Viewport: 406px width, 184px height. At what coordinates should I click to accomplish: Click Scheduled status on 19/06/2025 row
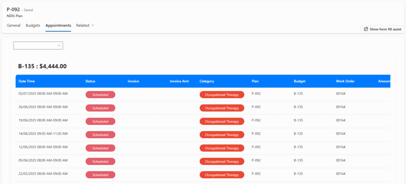(x=100, y=121)
